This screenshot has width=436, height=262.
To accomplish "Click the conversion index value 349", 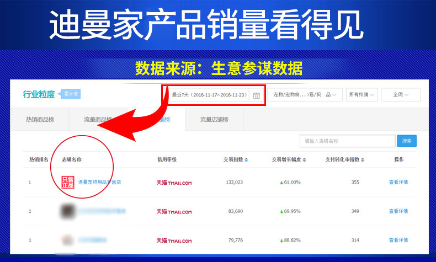I will [x=355, y=211].
